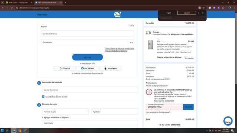Sign in with FACEBOOK button
This screenshot has width=237, height=133.
coord(87,68)
